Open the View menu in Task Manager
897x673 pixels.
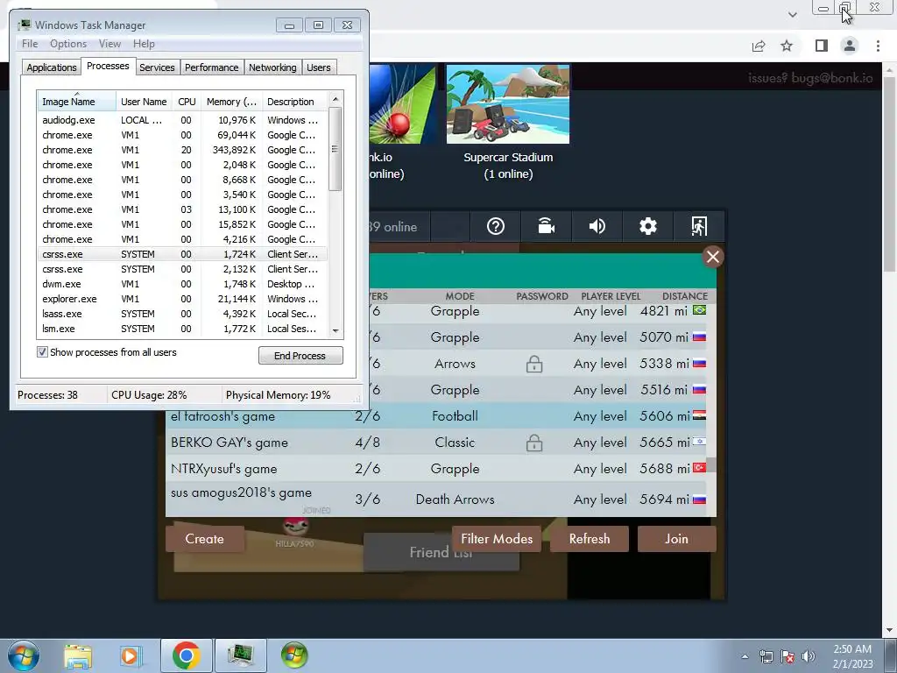click(109, 44)
